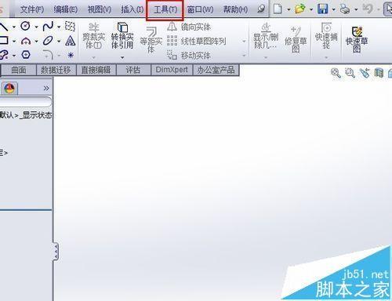Click 快速捕捉 quick snaps tool

[x=326, y=36]
